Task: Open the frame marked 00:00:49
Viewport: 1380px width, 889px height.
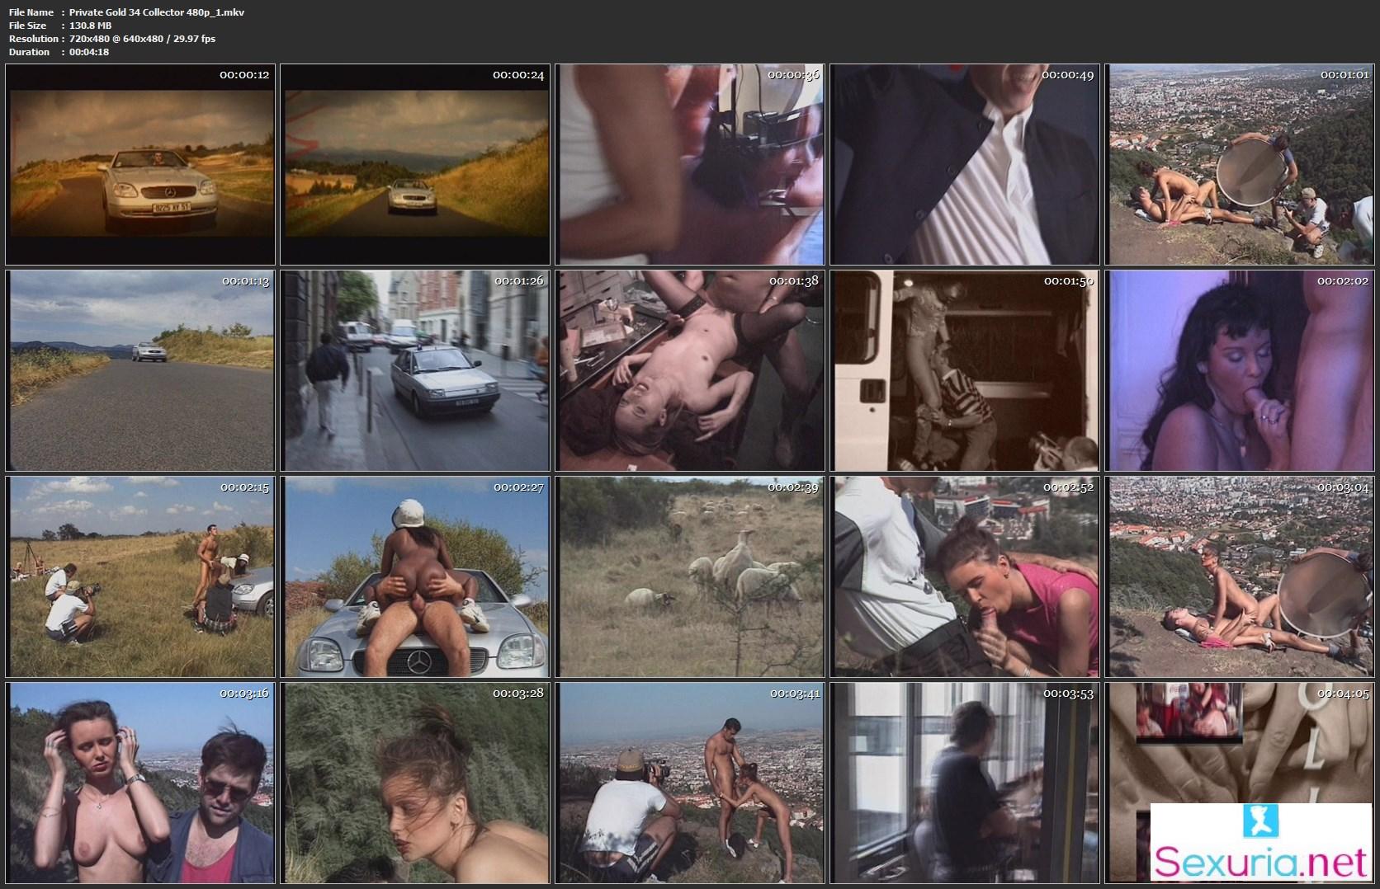Action: (965, 164)
